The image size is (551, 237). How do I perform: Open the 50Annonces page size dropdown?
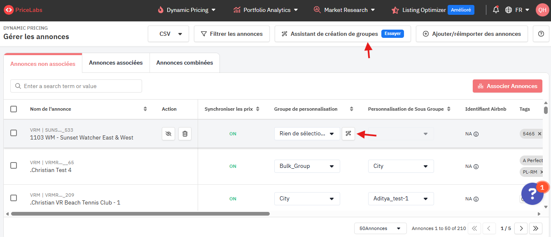(x=380, y=228)
